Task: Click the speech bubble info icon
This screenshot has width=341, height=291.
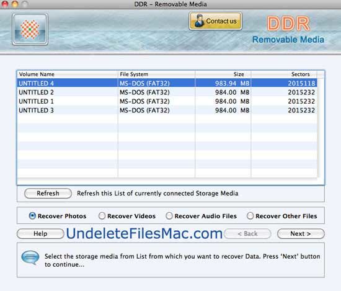Action: click(x=30, y=257)
